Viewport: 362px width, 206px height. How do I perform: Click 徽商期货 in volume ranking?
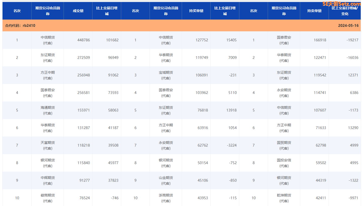point(48,195)
